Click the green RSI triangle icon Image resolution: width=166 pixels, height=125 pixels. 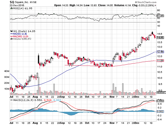(x=11, y=8)
